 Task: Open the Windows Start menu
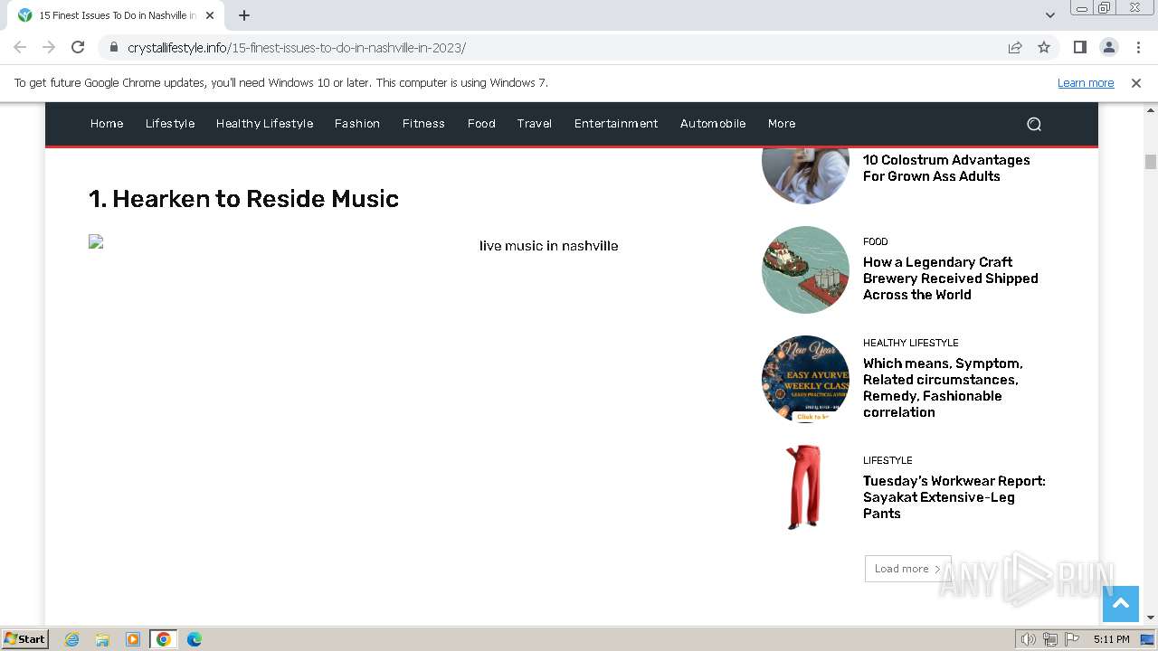(x=24, y=639)
